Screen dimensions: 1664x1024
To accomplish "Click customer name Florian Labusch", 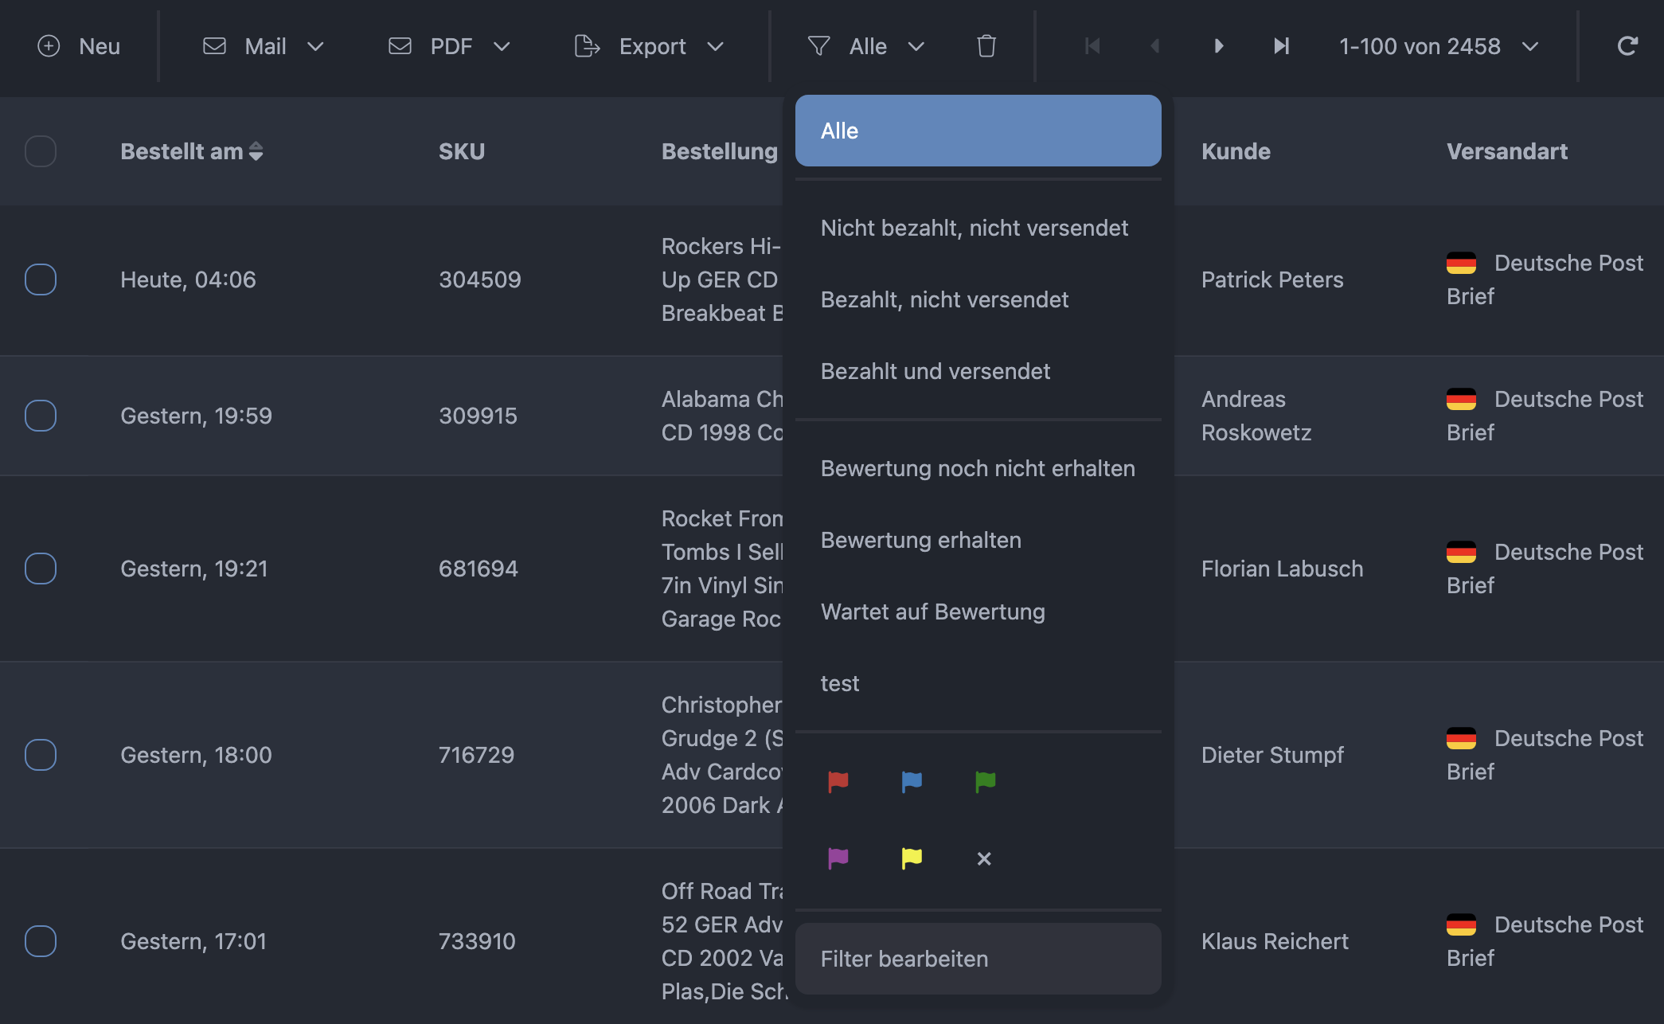I will click(x=1283, y=569).
